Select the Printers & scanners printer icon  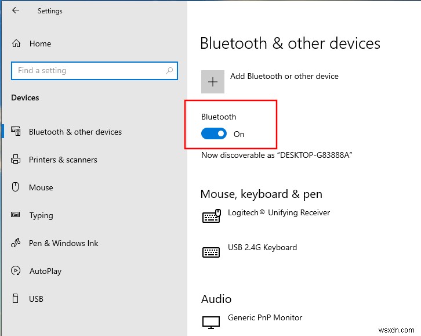pos(16,159)
